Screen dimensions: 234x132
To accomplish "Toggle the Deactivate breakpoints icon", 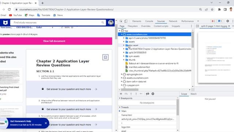I will click(147, 94).
